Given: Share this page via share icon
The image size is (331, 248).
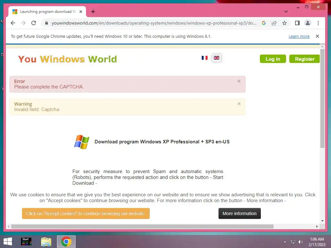Looking at the screenshot, I should pos(274,23).
